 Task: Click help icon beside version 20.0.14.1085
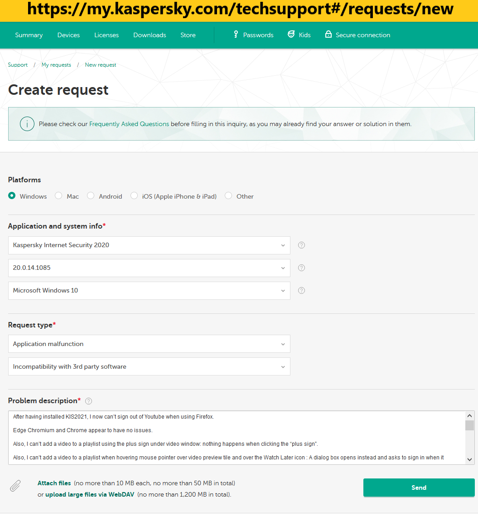tap(301, 268)
